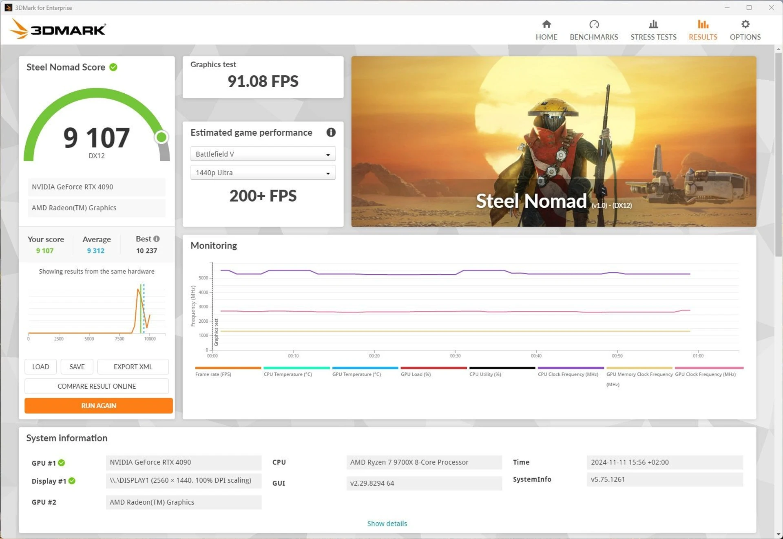Click the 3DMark app icon in title bar
This screenshot has width=783, height=539.
point(8,7)
